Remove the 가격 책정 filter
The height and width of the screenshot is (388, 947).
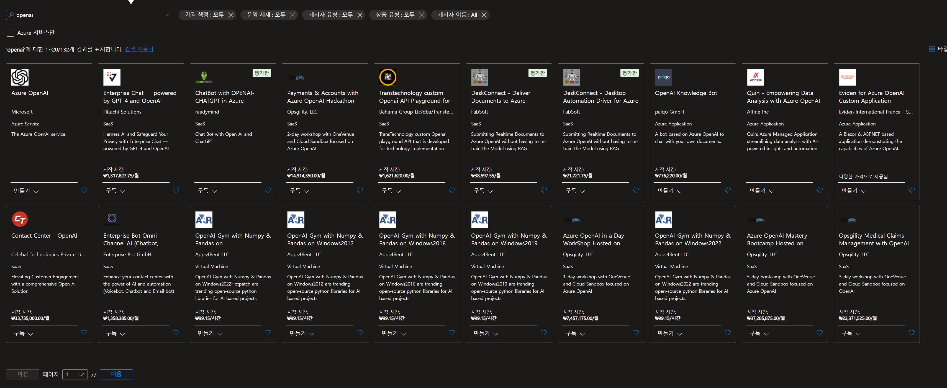230,15
